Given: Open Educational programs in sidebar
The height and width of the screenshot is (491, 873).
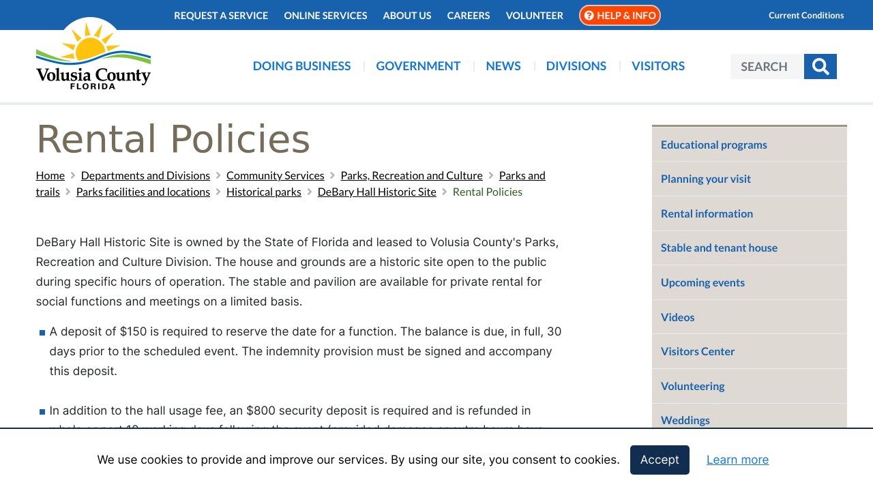Looking at the screenshot, I should point(750,145).
